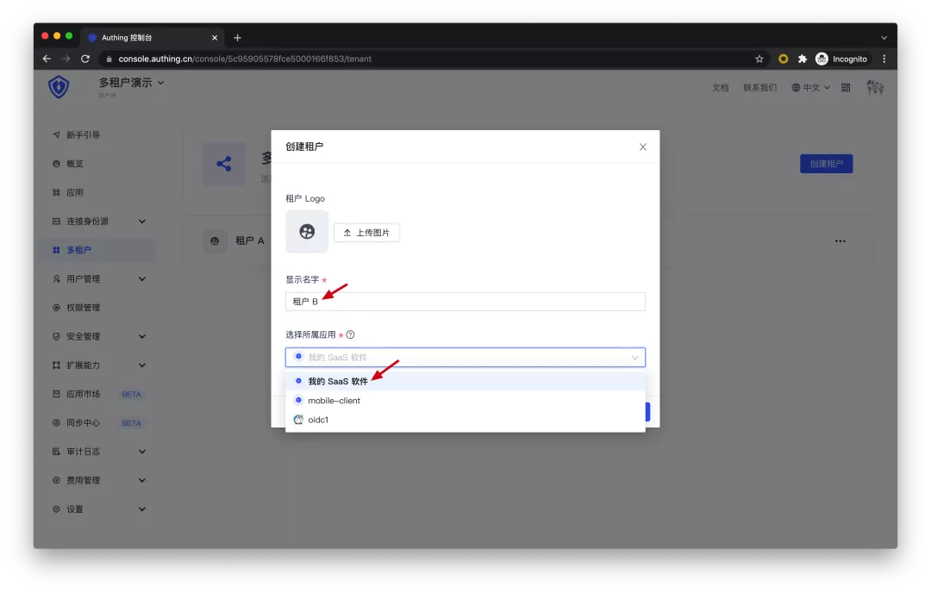Open the 文档 documentation link
This screenshot has width=931, height=593.
coord(720,88)
